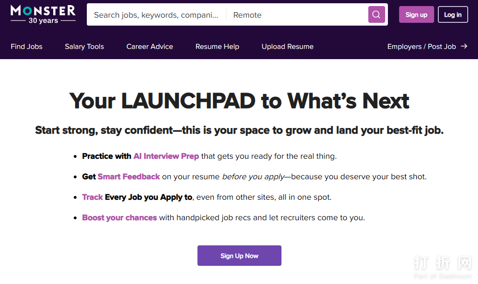Click the Monster 30 years logo
The height and width of the screenshot is (284, 478).
[x=43, y=14]
